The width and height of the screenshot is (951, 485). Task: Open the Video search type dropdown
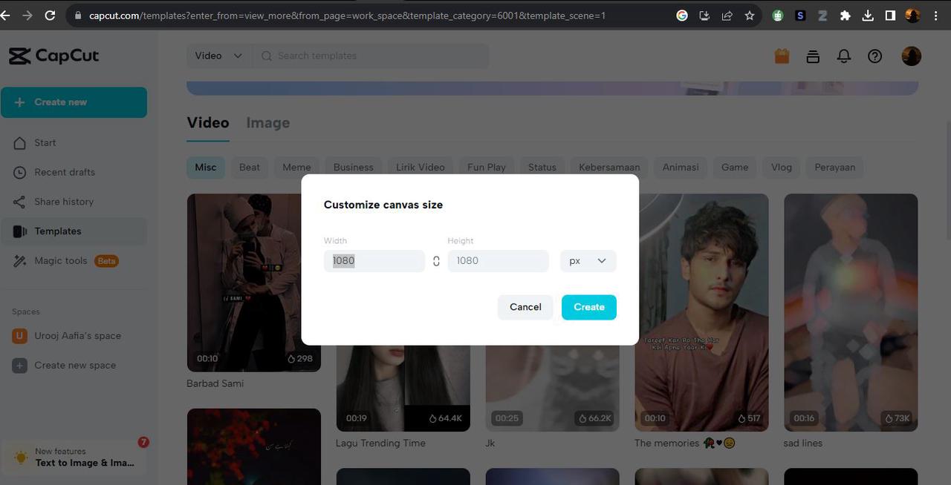tap(218, 56)
